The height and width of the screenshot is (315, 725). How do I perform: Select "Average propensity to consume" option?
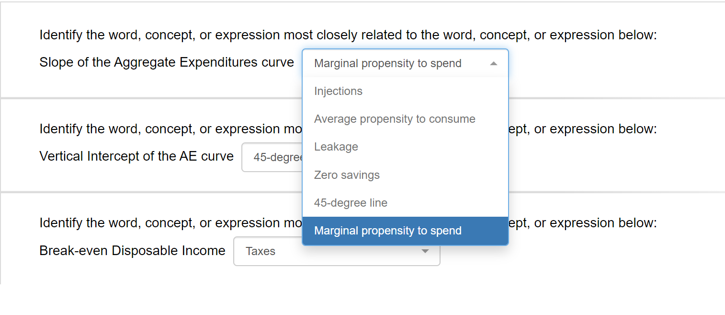click(x=395, y=119)
